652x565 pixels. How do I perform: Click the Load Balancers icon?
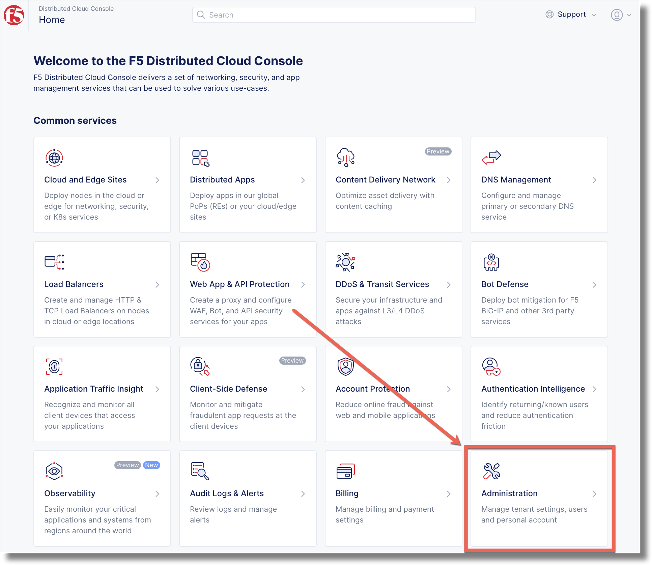pos(54,262)
